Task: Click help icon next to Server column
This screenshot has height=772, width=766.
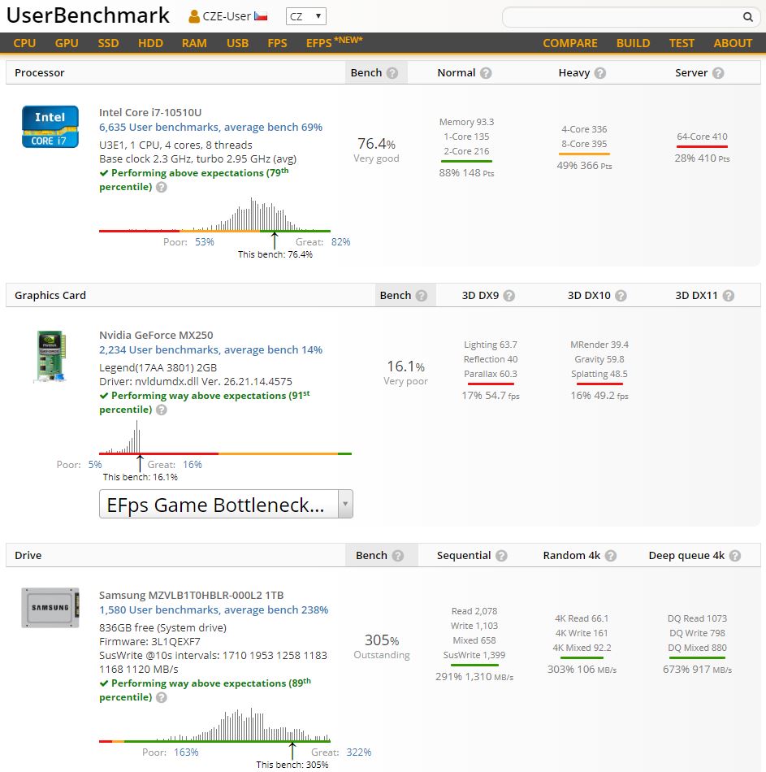Action: [717, 73]
